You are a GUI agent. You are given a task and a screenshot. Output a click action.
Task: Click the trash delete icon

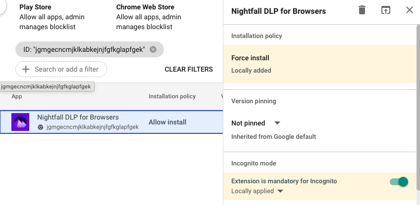pos(362,10)
